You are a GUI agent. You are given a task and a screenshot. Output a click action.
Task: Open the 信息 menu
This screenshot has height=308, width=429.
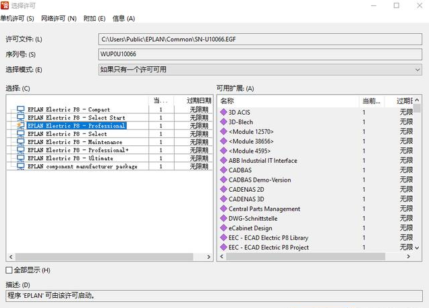click(x=123, y=18)
